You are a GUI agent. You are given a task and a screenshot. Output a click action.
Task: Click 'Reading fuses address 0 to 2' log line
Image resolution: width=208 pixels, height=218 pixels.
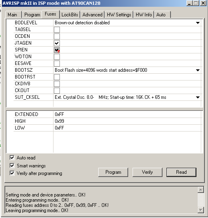coord(57,205)
